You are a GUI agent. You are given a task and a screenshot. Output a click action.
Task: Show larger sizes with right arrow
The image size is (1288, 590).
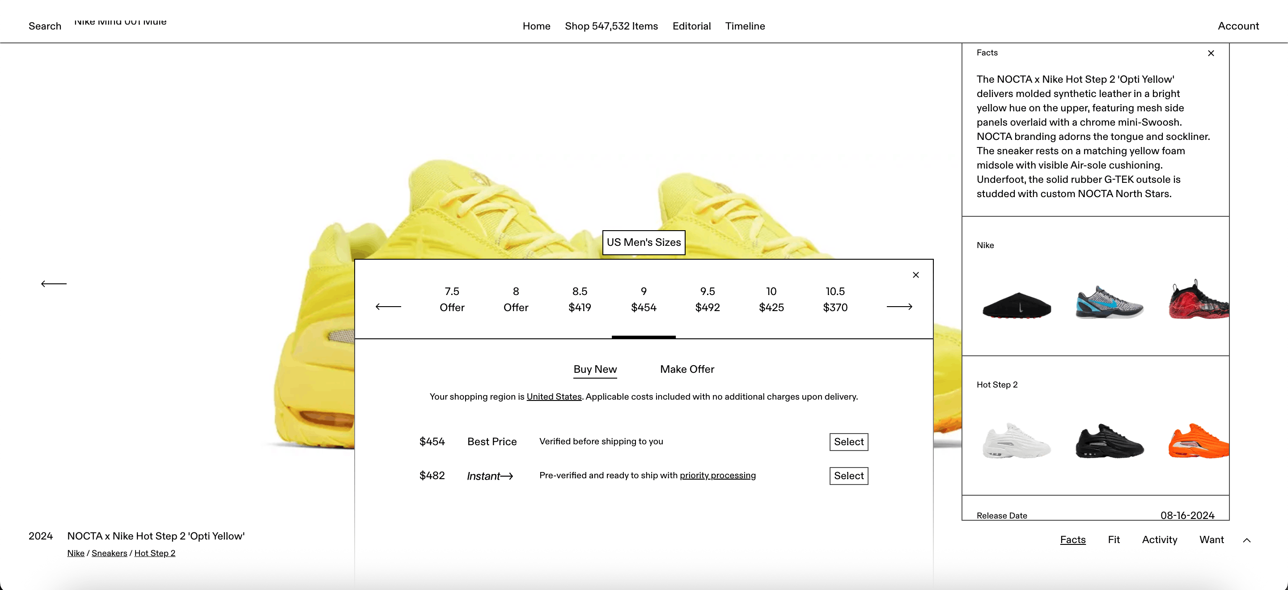pyautogui.click(x=899, y=306)
